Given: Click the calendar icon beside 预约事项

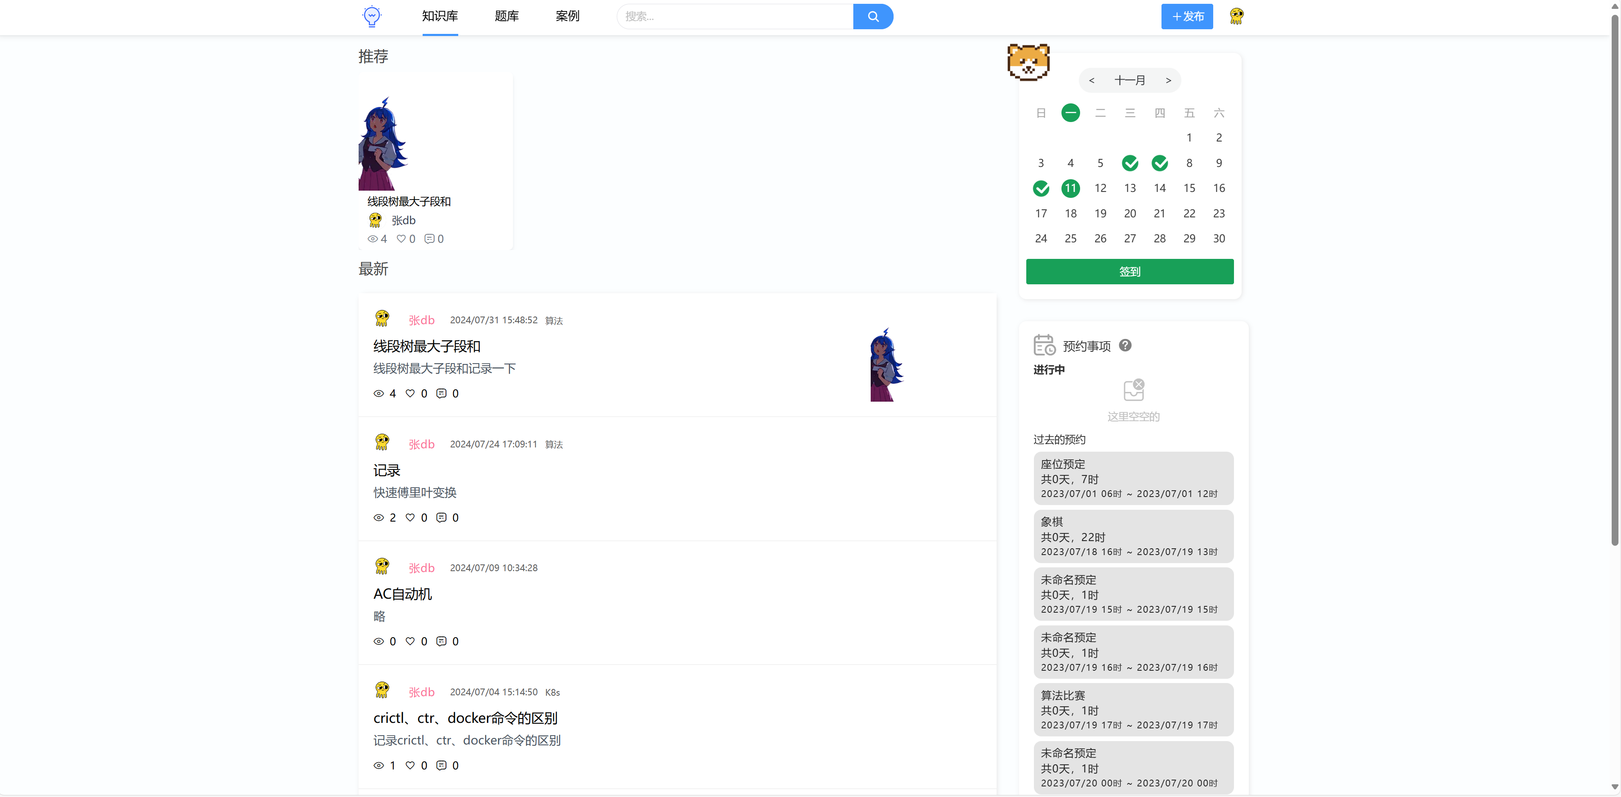Looking at the screenshot, I should coord(1044,345).
